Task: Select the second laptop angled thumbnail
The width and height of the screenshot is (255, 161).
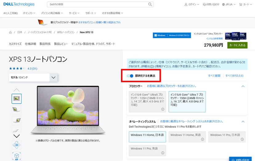Action: point(17,109)
